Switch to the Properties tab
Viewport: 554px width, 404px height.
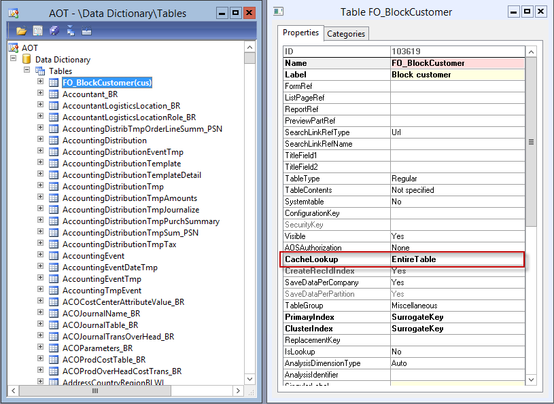click(300, 33)
